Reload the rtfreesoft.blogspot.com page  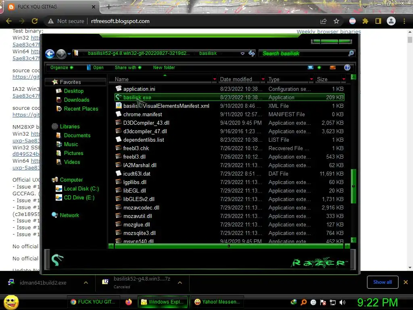[35, 21]
